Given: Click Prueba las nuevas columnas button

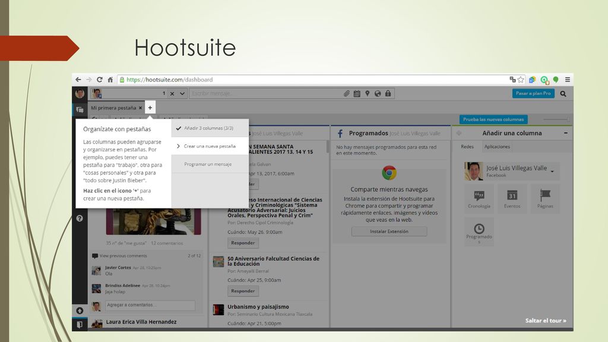Looking at the screenshot, I should pos(493,119).
